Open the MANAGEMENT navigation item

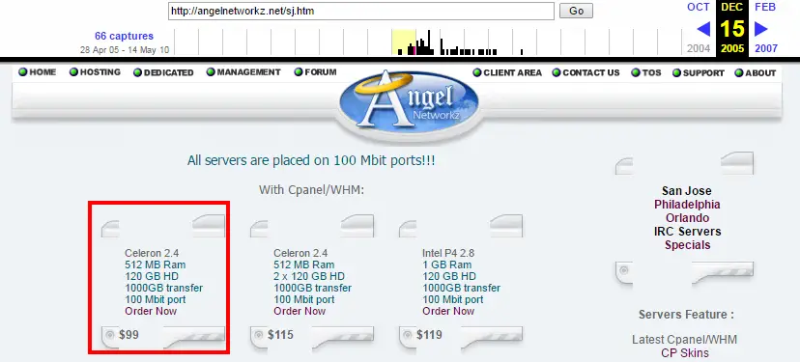tap(243, 72)
